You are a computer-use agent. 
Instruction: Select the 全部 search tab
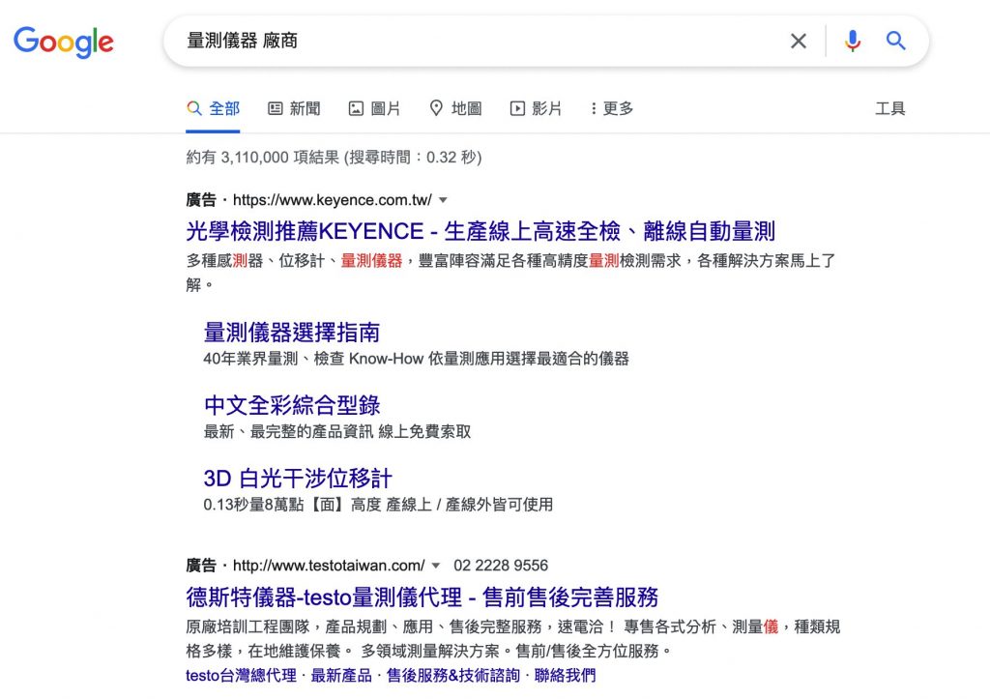tap(213, 108)
